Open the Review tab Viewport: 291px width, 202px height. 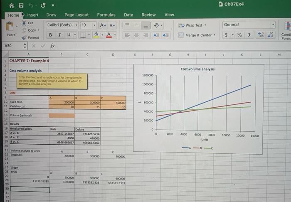148,15
